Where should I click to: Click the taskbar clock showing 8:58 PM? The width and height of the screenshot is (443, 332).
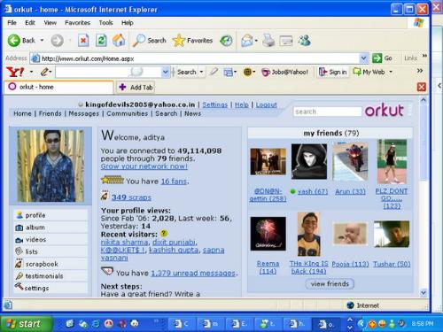(x=423, y=324)
